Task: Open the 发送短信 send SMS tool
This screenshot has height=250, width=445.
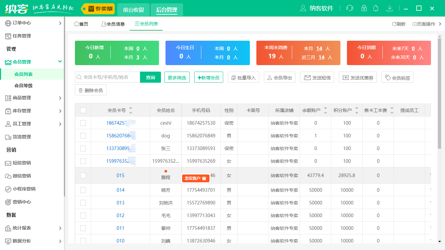Action: [317, 77]
